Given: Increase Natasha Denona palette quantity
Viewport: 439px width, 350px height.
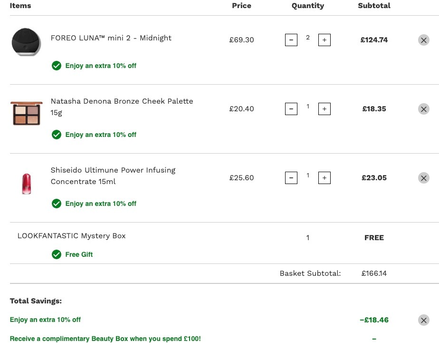Looking at the screenshot, I should pos(324,109).
